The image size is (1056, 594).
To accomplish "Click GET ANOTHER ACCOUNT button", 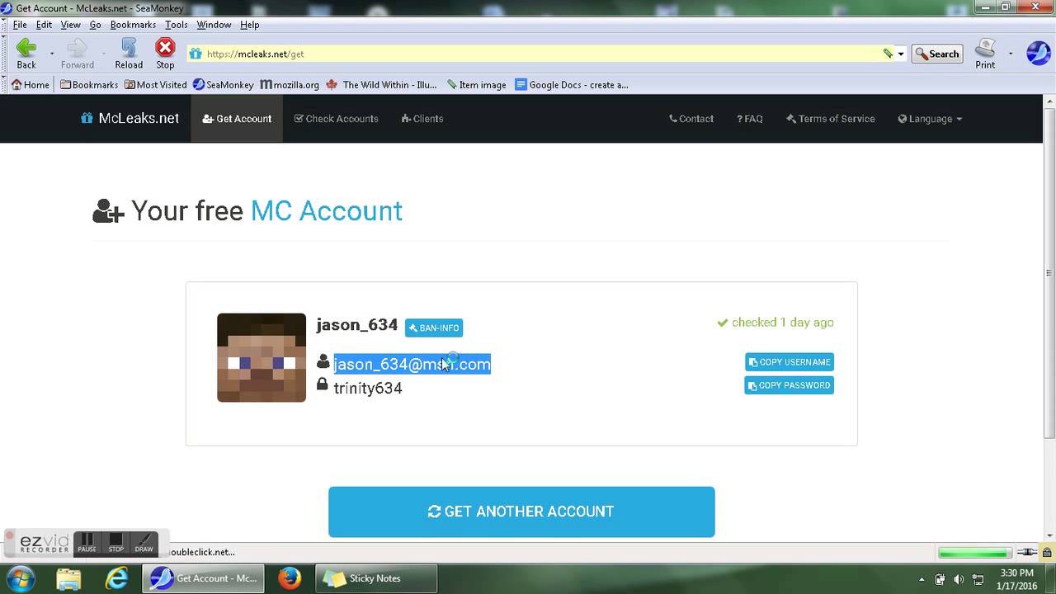I will tap(521, 511).
